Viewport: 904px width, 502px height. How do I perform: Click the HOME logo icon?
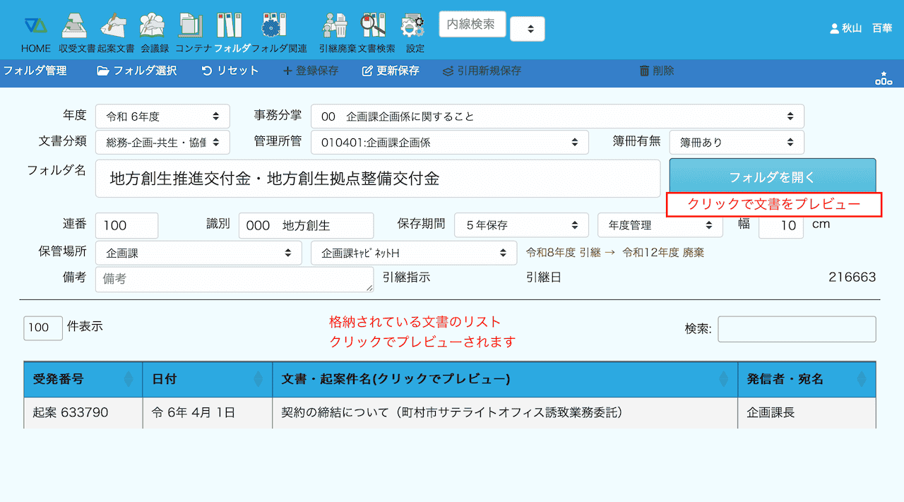click(35, 26)
